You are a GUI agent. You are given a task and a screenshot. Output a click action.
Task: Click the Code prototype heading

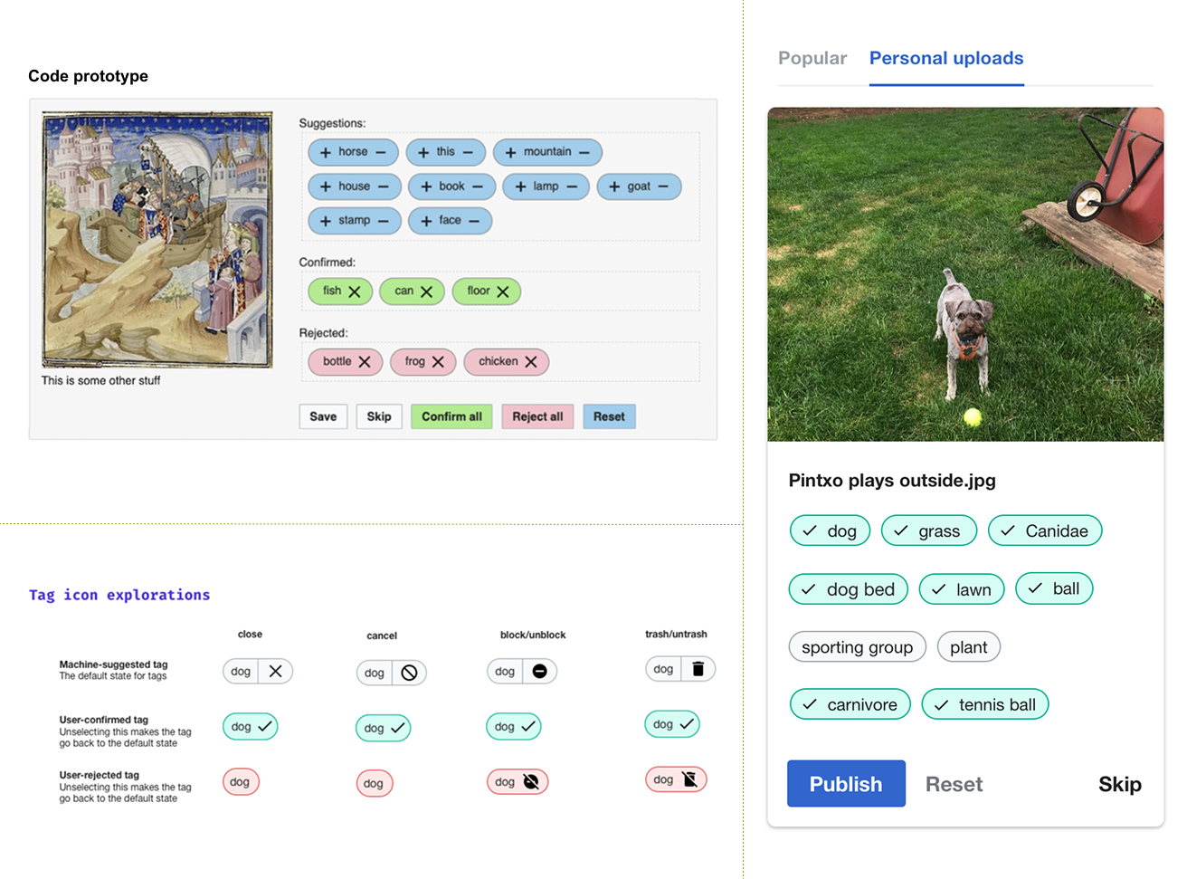coord(88,76)
